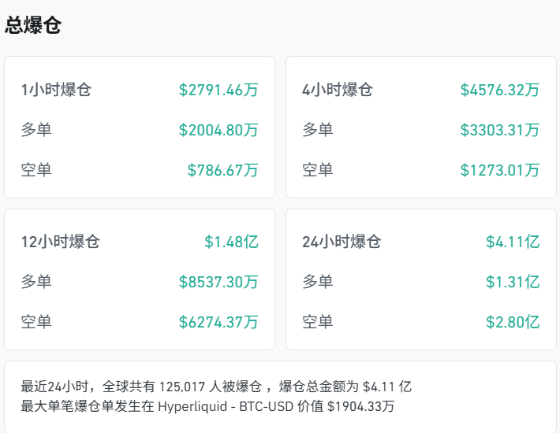
Task: Click the 12-hour total value $1.48亿
Action: coord(231,242)
